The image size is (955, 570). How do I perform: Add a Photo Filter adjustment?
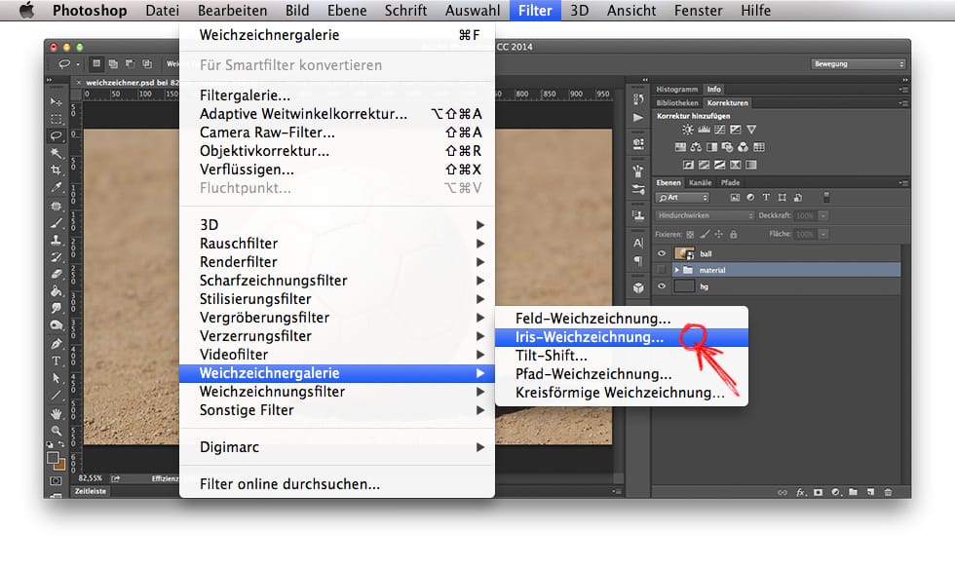pos(727,147)
